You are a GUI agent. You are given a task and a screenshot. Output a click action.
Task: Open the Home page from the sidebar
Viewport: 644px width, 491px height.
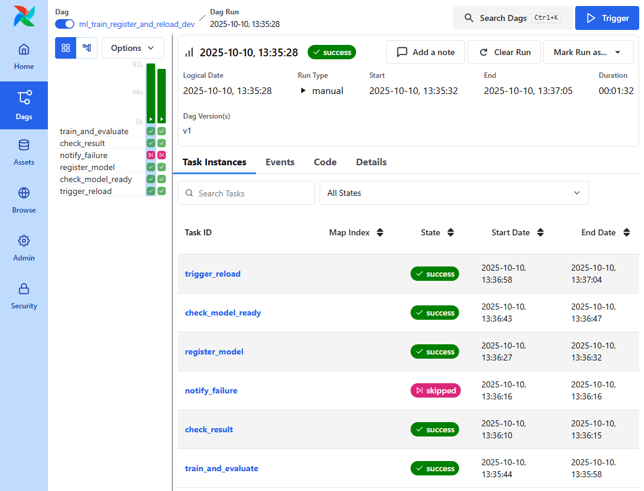point(24,57)
